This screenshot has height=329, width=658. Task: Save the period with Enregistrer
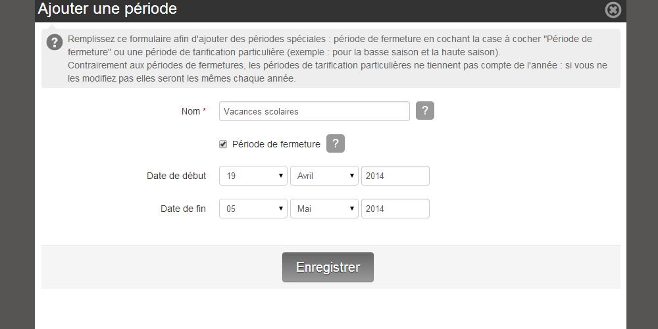click(x=328, y=267)
